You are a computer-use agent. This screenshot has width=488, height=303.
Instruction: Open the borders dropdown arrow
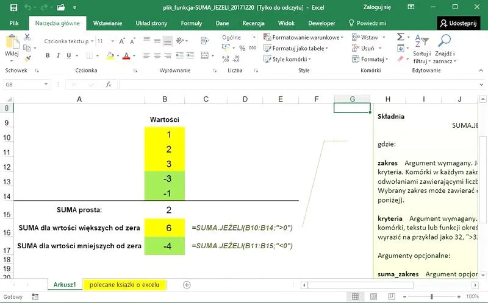tap(98, 56)
